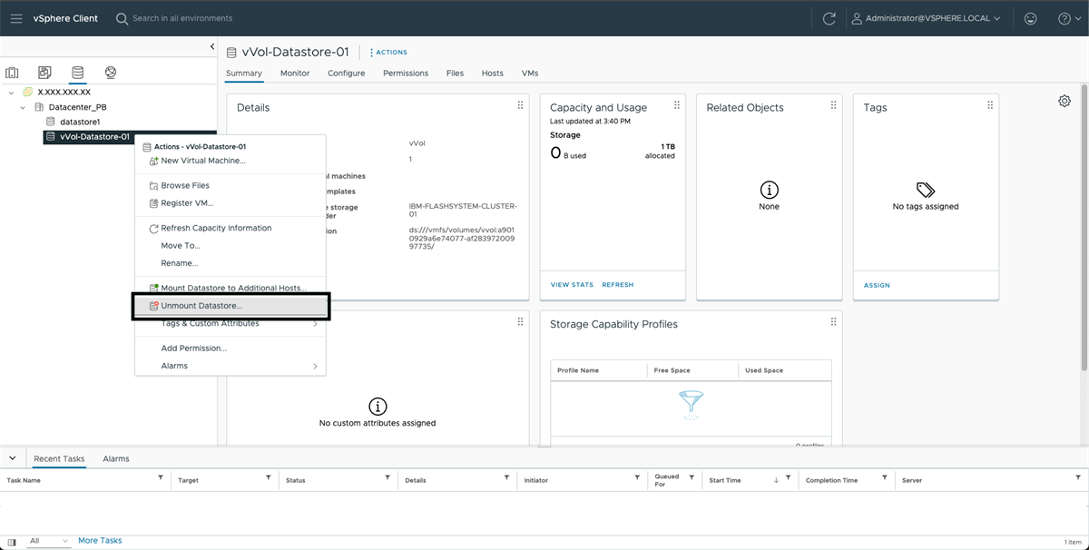Click the refresh icon in the top banner
1089x550 pixels.
coord(829,17)
